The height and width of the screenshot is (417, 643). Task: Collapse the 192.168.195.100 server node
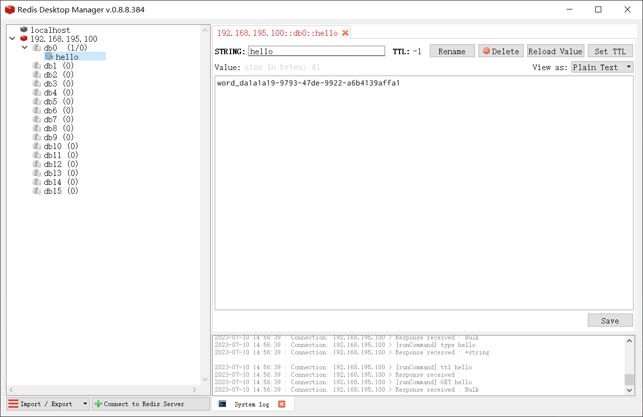(12, 39)
